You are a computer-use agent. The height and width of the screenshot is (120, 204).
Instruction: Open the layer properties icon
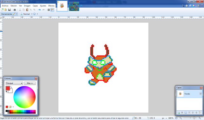[200, 112]
